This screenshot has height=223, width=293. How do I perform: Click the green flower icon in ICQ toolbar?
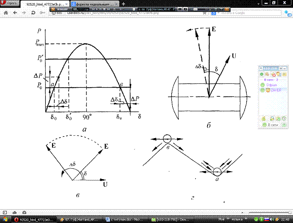point(261,75)
